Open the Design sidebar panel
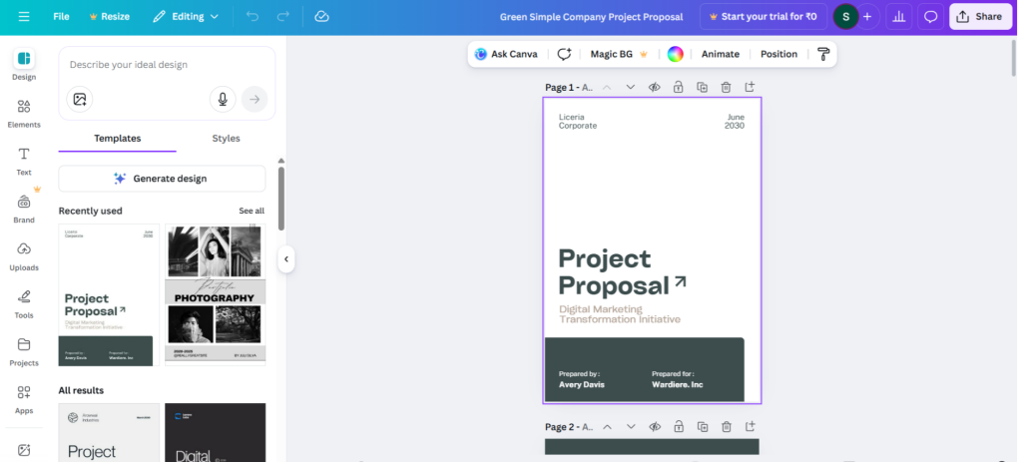Screen dimensions: 1022x462 [x=24, y=65]
